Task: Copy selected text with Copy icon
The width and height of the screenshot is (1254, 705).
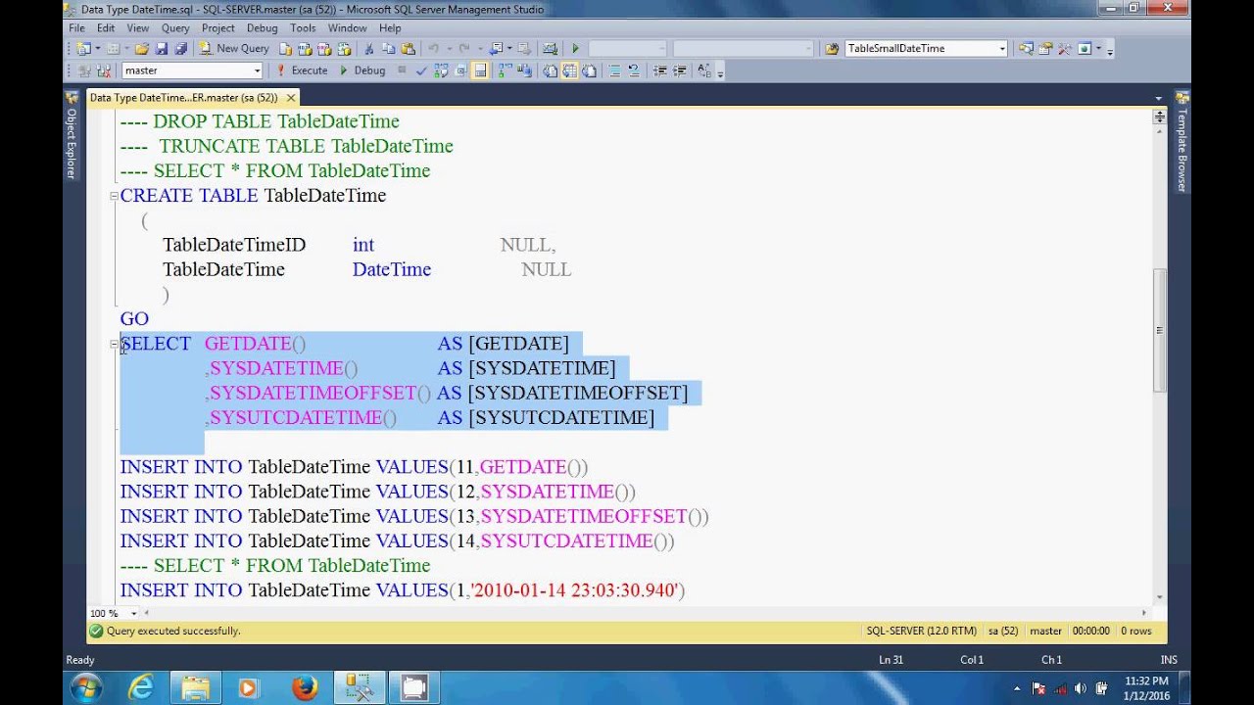Action: 389,48
